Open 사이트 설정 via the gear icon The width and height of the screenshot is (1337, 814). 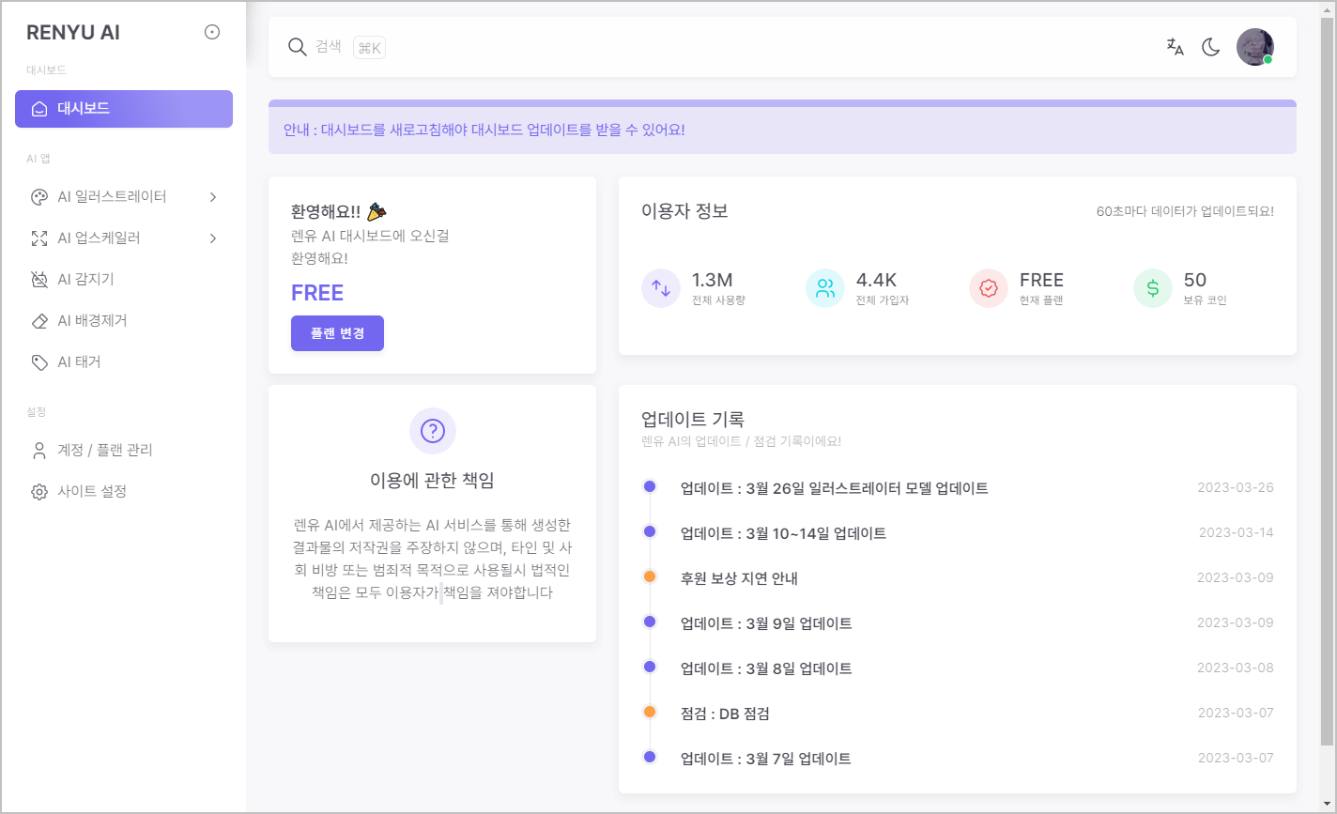pos(39,491)
